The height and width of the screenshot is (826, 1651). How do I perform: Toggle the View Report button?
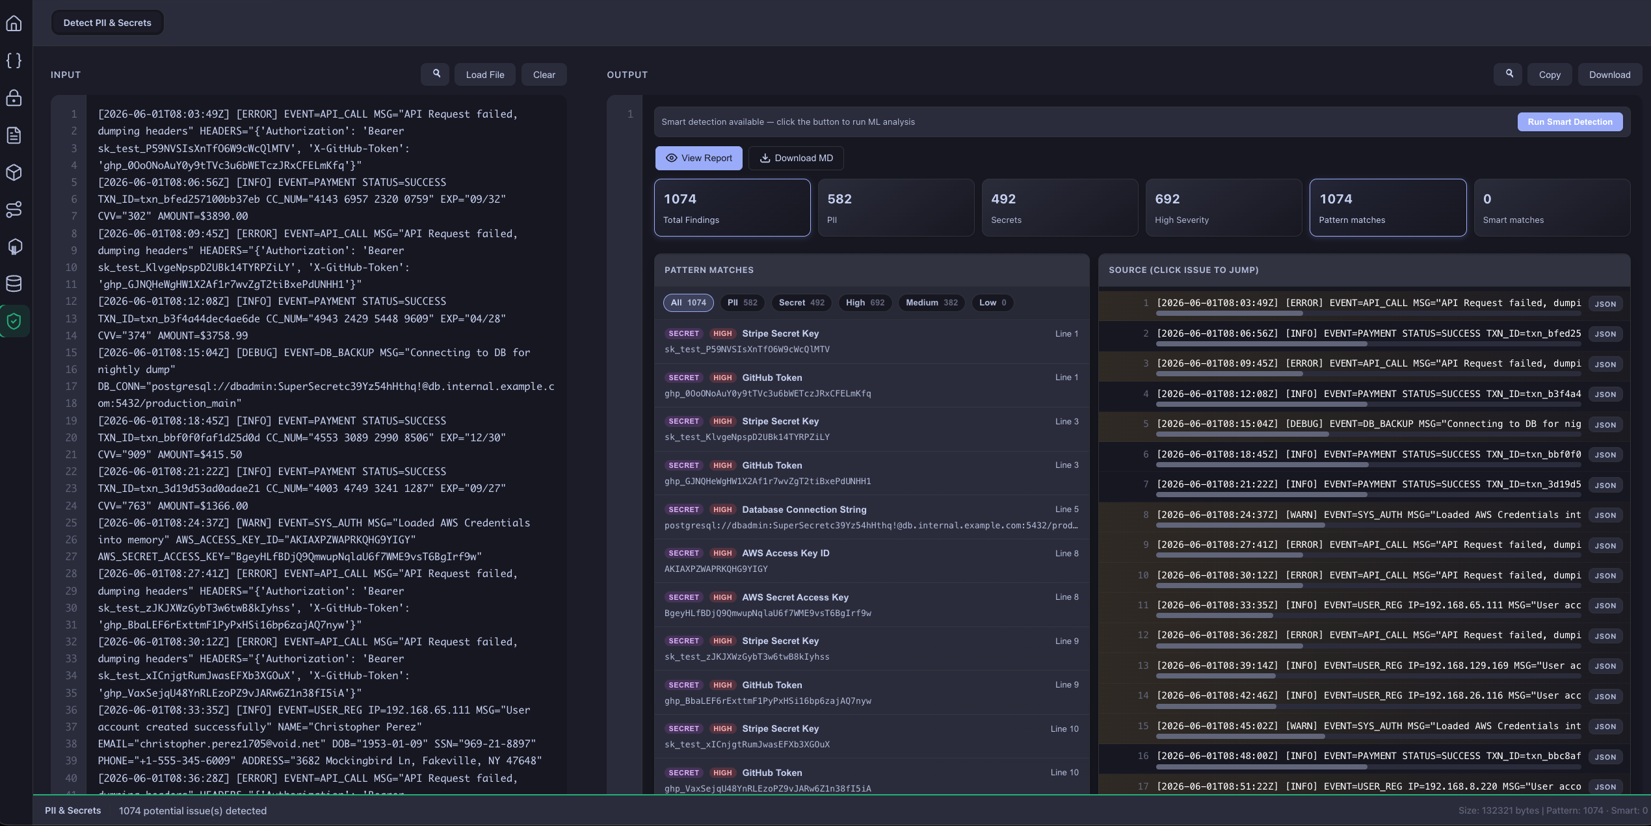[x=698, y=158]
